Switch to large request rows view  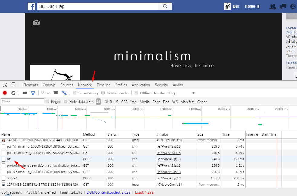point(56,93)
